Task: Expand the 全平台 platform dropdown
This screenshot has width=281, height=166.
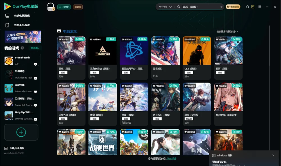Action: tap(165, 7)
